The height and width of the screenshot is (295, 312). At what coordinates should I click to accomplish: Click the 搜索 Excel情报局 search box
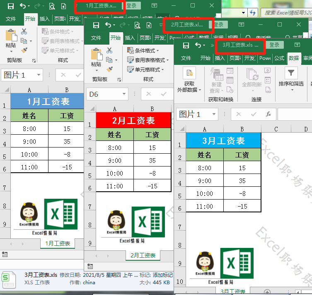point(287,12)
